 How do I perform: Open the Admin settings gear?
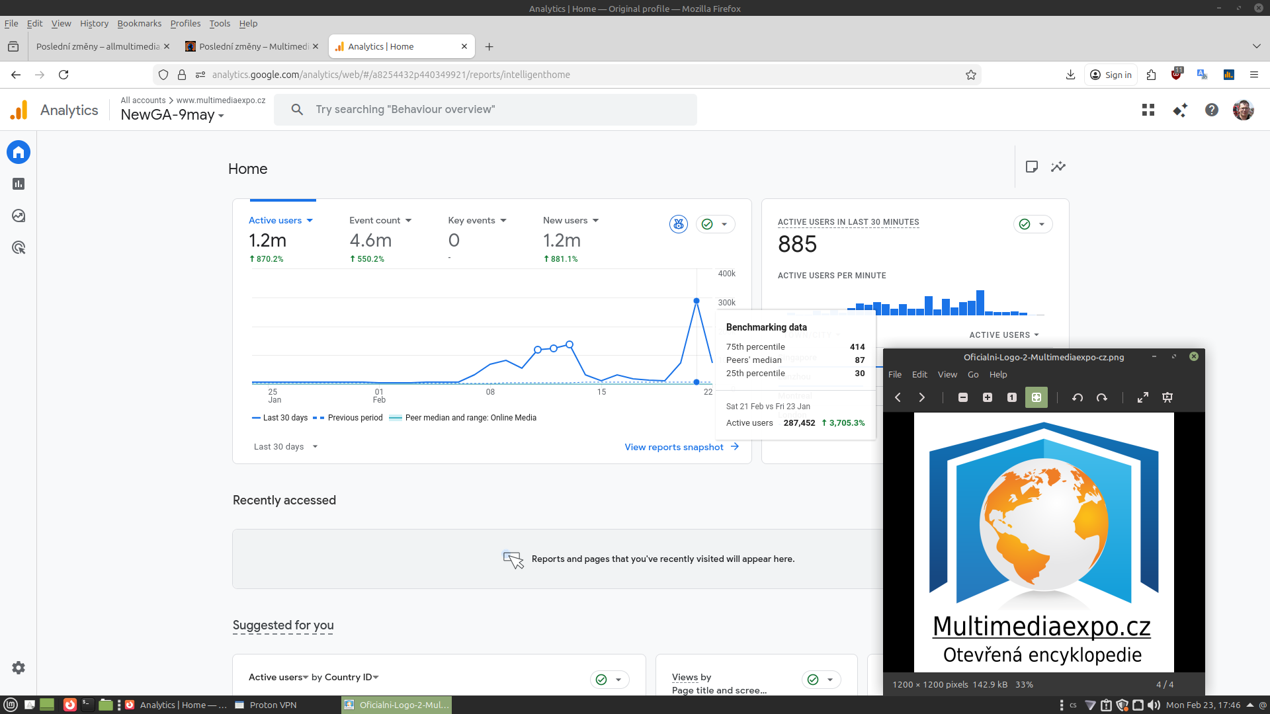tap(19, 668)
